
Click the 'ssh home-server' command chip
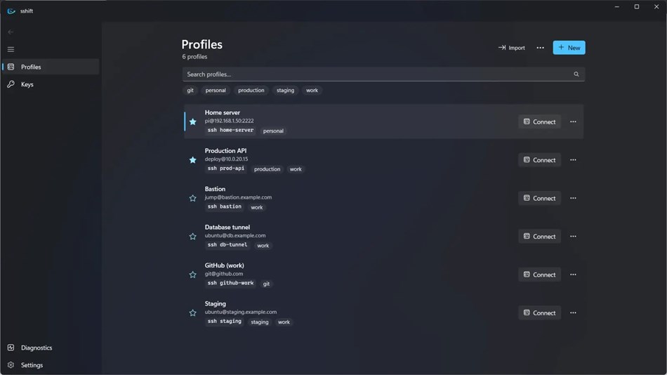pyautogui.click(x=230, y=130)
